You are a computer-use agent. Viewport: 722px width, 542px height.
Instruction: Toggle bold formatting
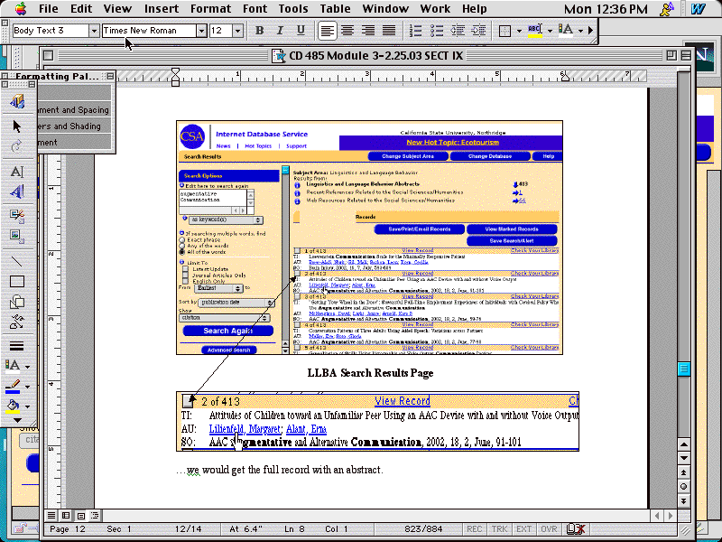259,31
